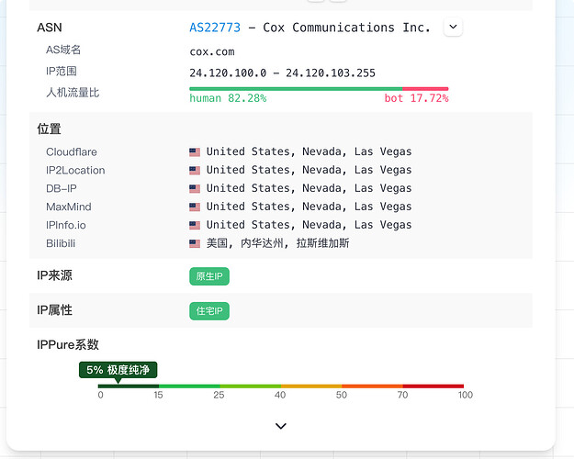Screen dimensions: 574x459
Task: Click the human 82.28% label
Action: pyautogui.click(x=228, y=98)
